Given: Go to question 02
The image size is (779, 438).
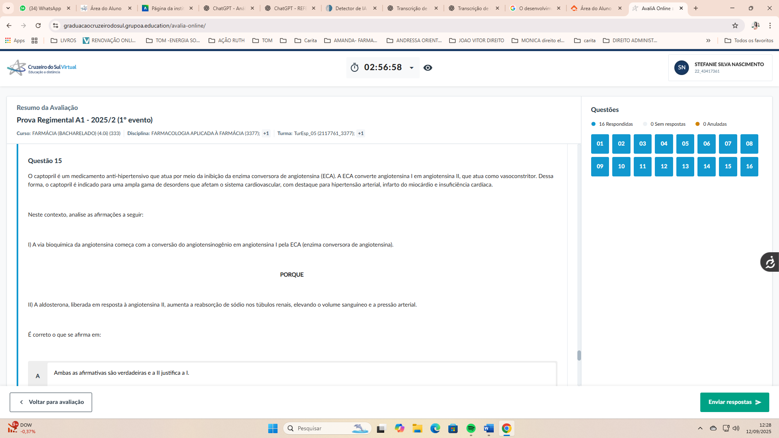Looking at the screenshot, I should point(621,144).
